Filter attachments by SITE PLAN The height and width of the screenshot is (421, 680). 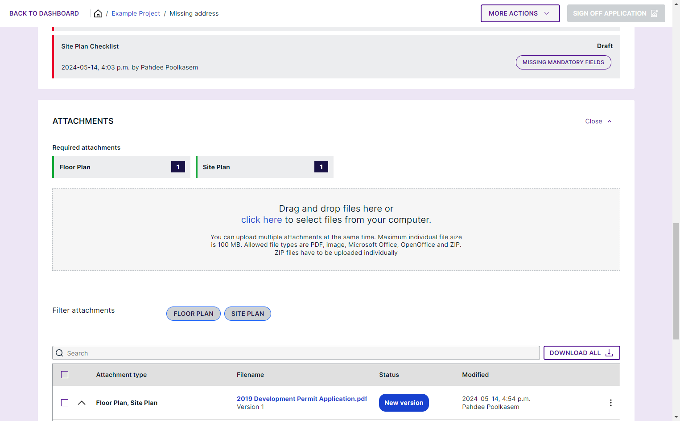click(x=247, y=314)
